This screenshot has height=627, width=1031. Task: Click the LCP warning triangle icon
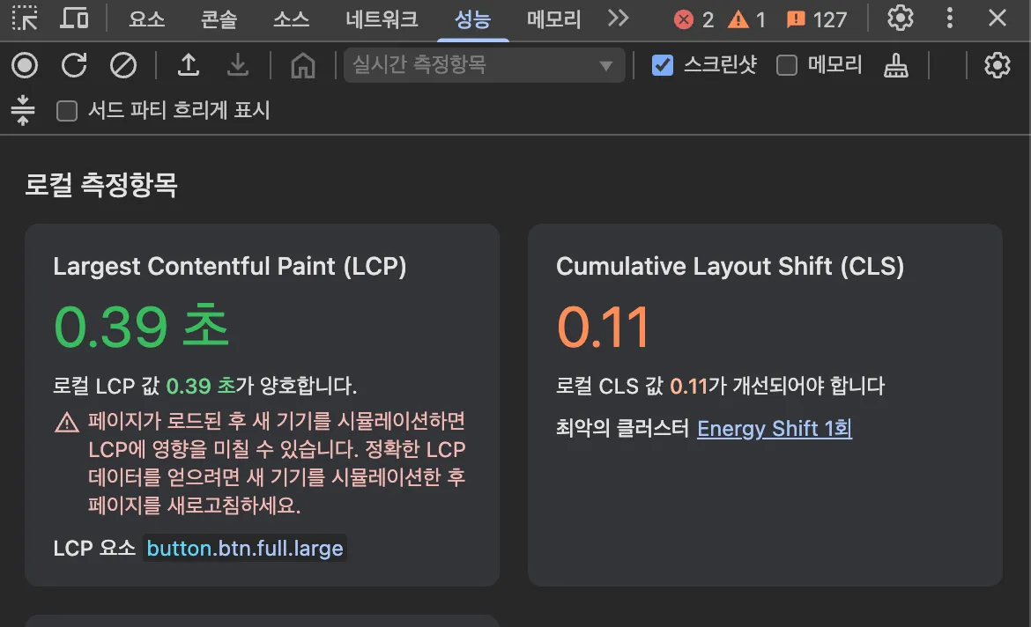pyautogui.click(x=66, y=422)
